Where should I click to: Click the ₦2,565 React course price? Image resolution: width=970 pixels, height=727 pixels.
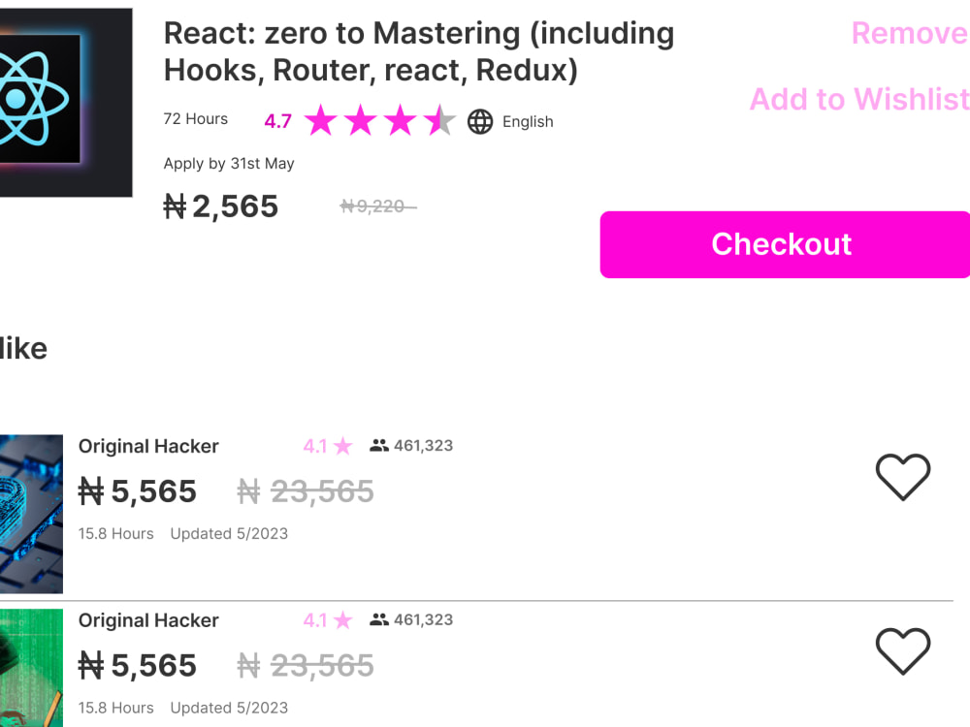221,206
